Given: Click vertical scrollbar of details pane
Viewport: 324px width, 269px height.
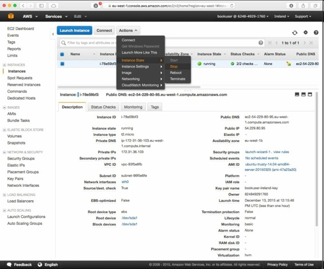Looking at the screenshot, I should pyautogui.click(x=317, y=159).
